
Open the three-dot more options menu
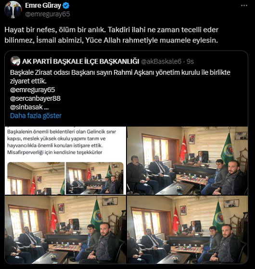[244, 5]
